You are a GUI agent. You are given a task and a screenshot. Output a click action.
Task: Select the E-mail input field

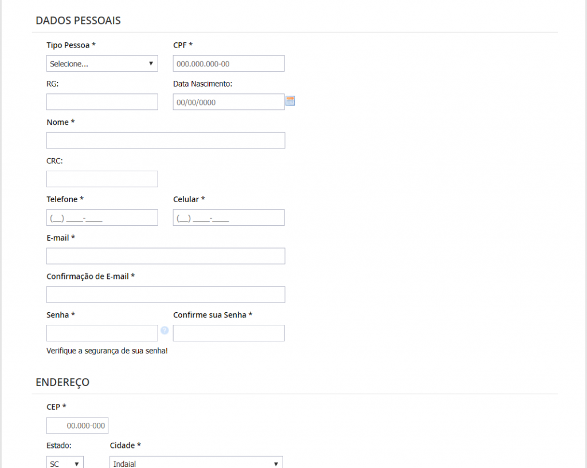166,256
